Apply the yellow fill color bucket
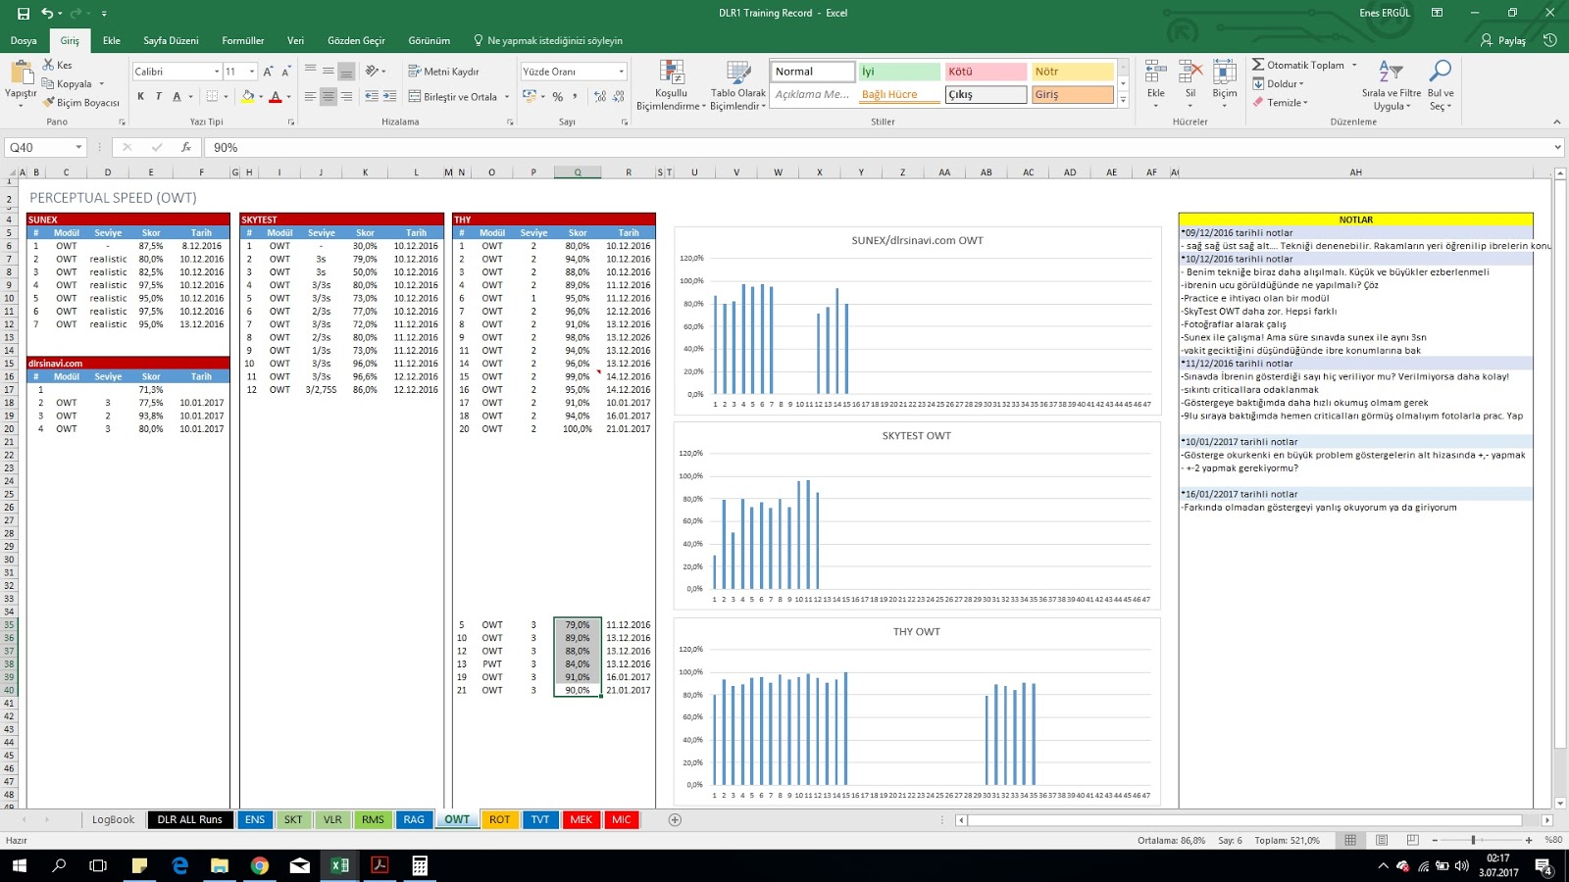 [x=248, y=96]
